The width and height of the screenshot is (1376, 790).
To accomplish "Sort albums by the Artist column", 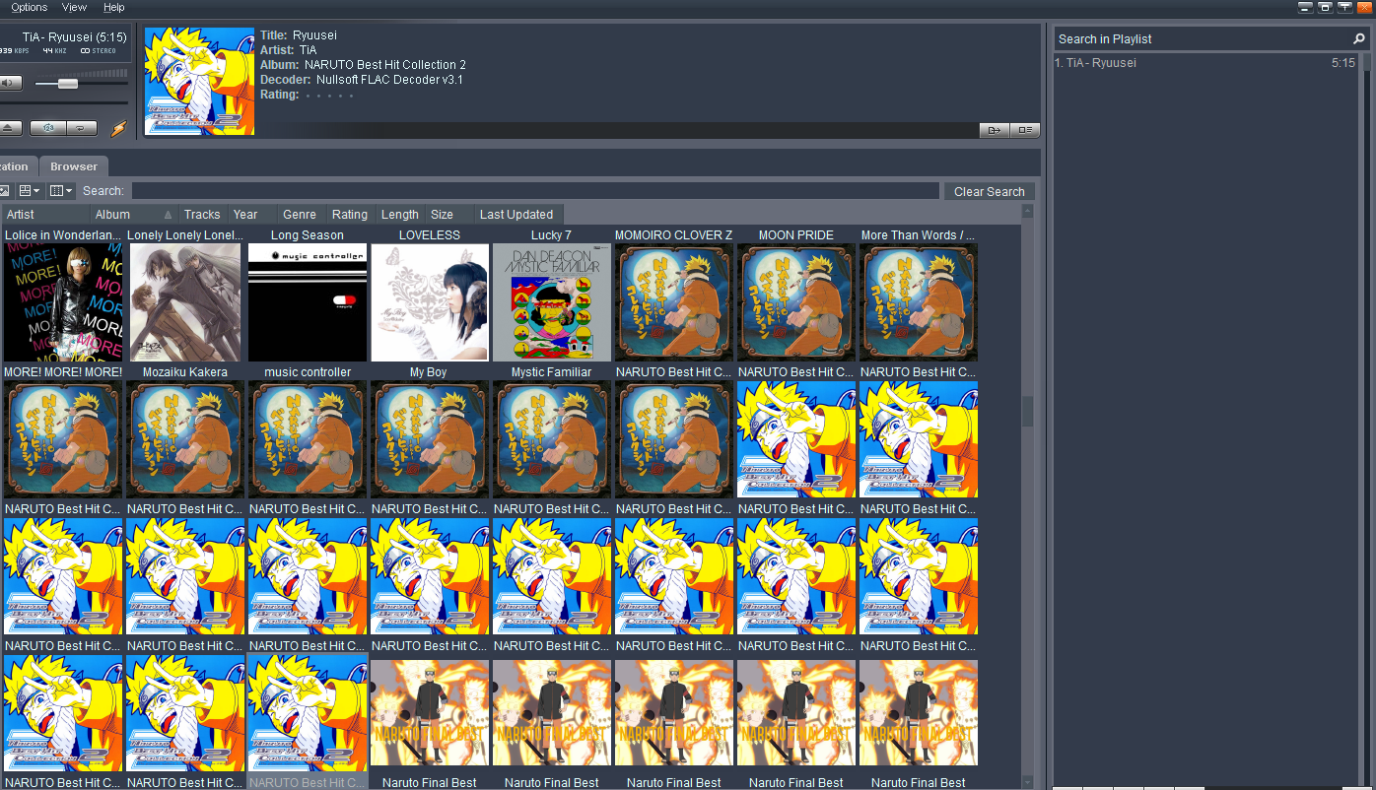I will 45,214.
